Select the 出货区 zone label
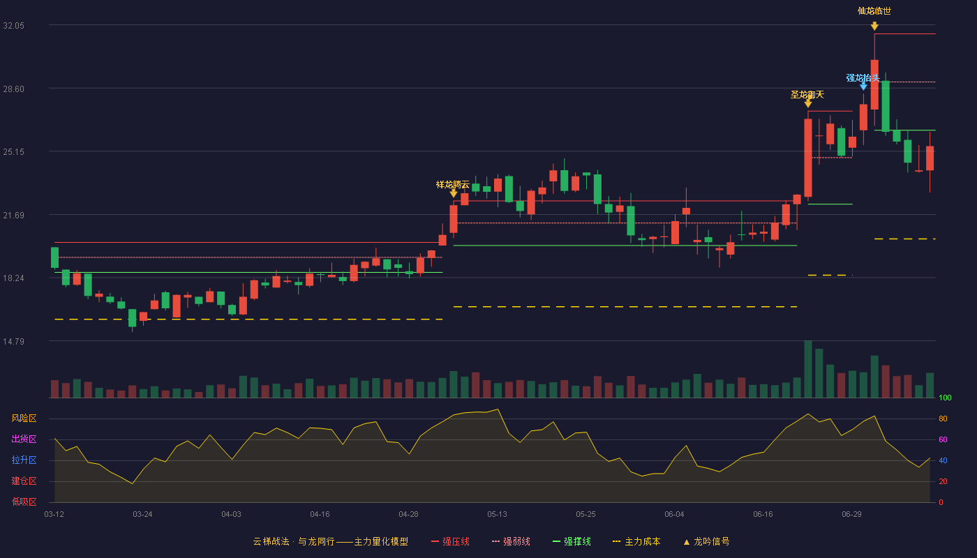 pos(24,439)
